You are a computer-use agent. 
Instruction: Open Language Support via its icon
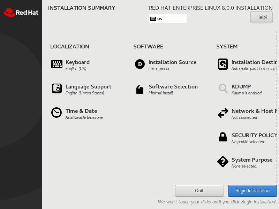coord(57,88)
